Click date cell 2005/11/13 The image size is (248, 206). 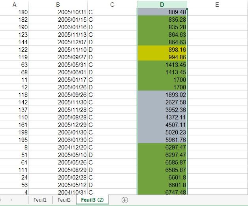(58, 35)
